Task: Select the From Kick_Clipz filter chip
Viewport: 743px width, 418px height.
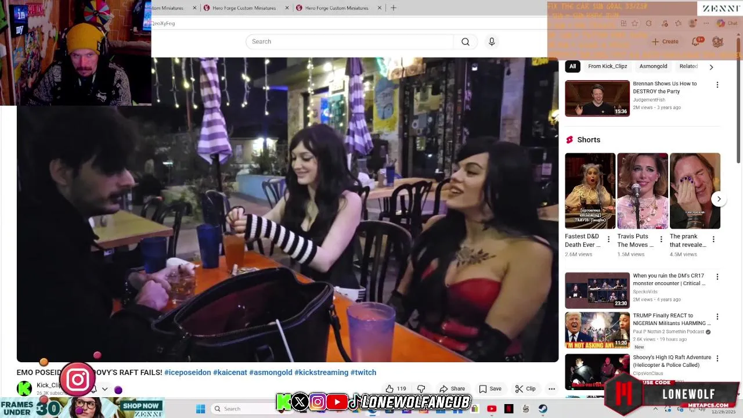Action: tap(607, 66)
